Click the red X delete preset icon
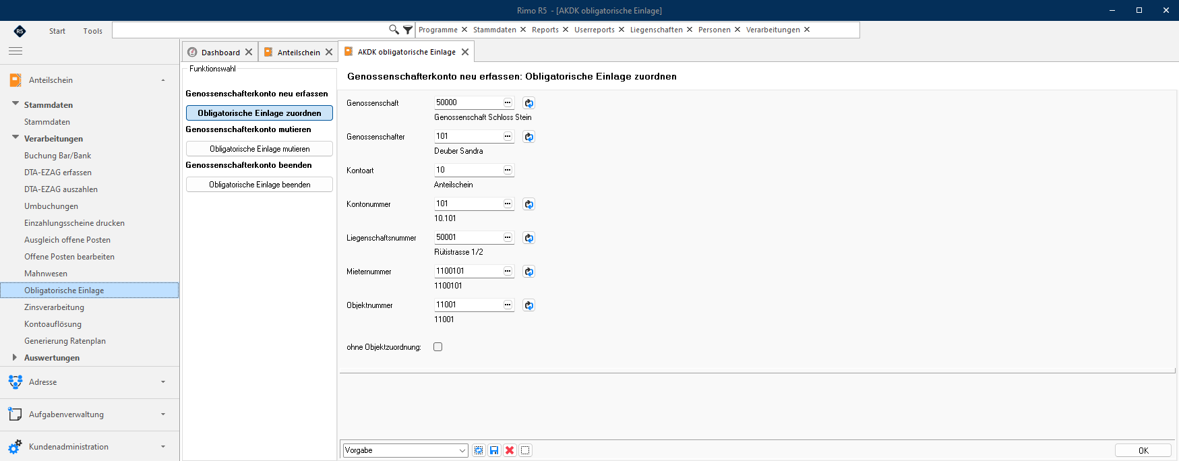This screenshot has width=1179, height=461. click(510, 450)
